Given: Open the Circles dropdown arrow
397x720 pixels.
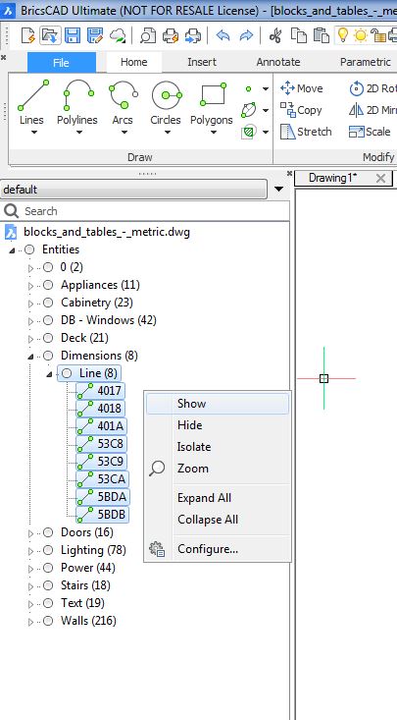Looking at the screenshot, I should pos(168,133).
